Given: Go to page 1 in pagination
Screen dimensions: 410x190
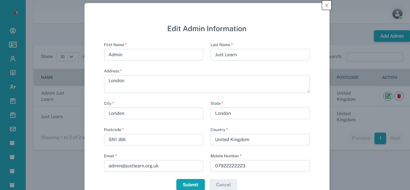Looking at the screenshot, I should 380,138.
